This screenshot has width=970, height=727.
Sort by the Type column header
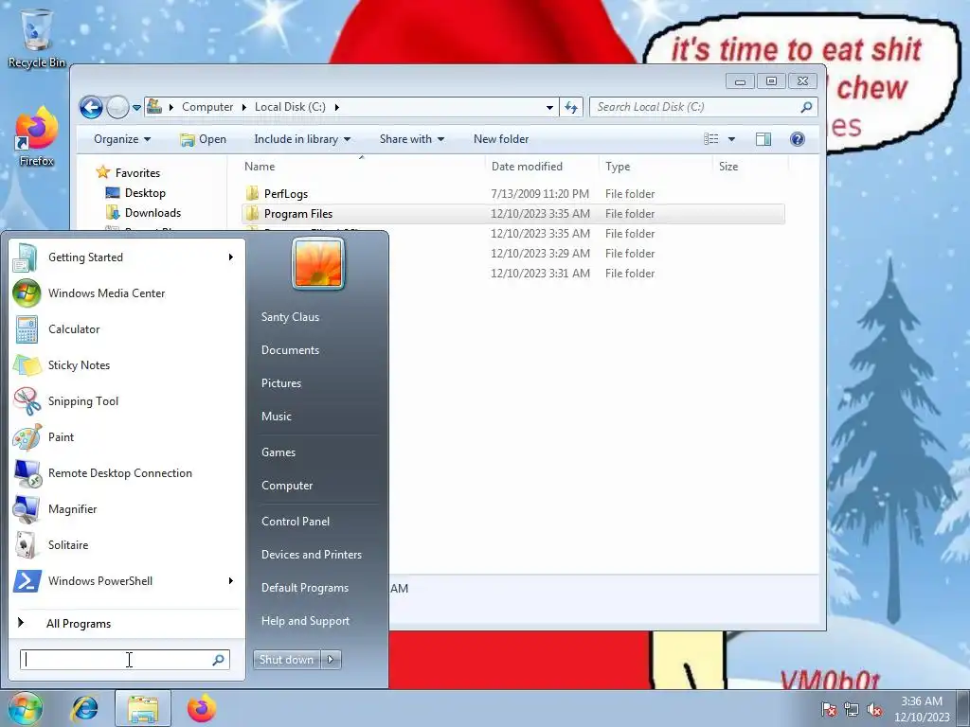tap(656, 167)
